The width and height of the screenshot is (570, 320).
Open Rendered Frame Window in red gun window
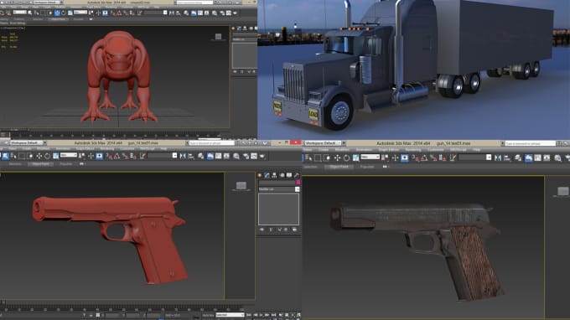click(254, 156)
